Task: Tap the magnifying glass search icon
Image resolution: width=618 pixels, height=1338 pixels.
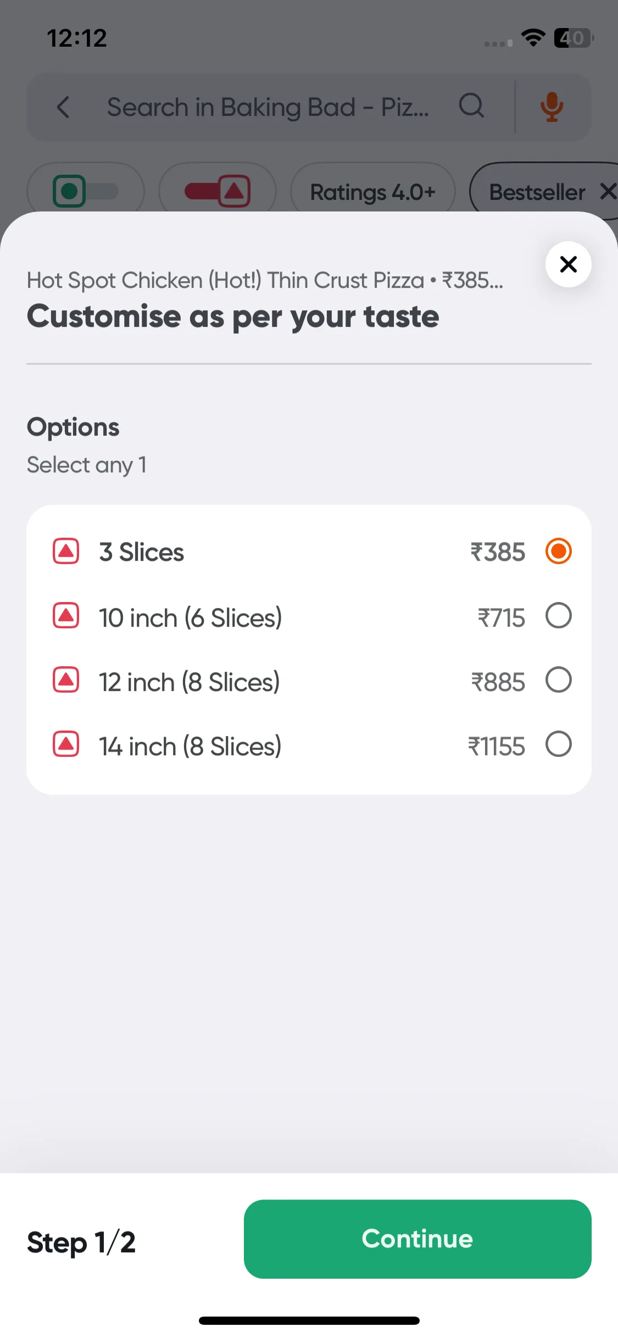Action: [x=471, y=105]
